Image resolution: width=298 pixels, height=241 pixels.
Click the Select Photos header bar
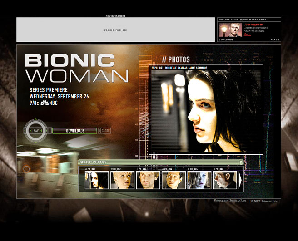click(161, 162)
